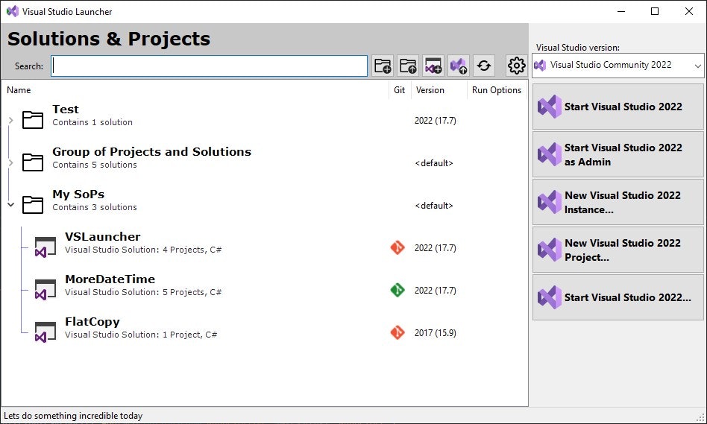Select the VSLauncher solution row

264,247
